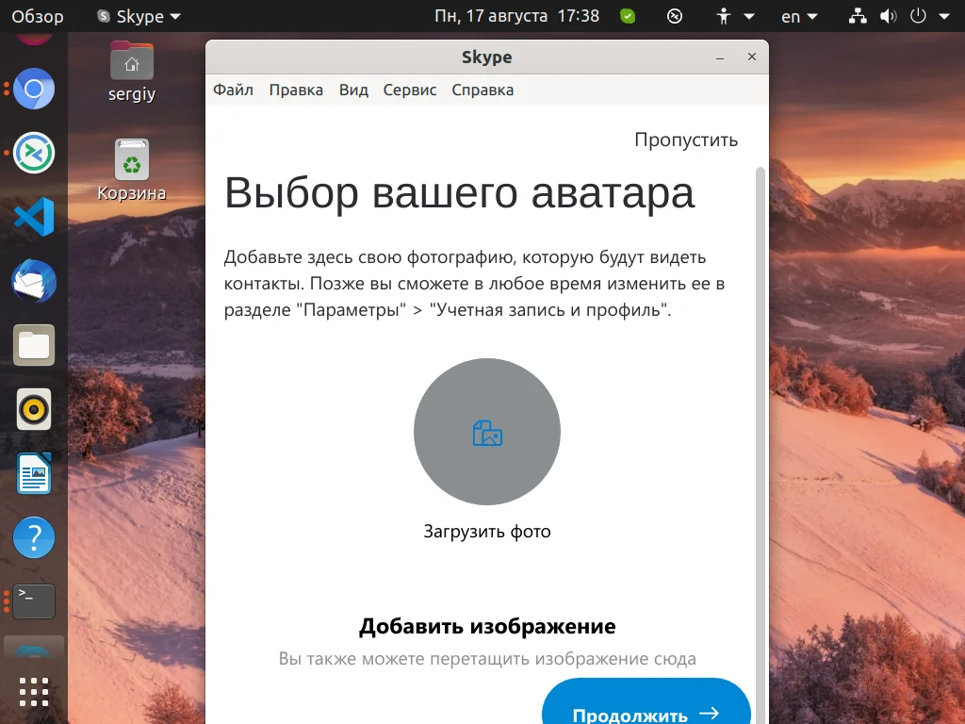This screenshot has width=965, height=724.
Task: Open the Сервис menu
Action: (x=410, y=90)
